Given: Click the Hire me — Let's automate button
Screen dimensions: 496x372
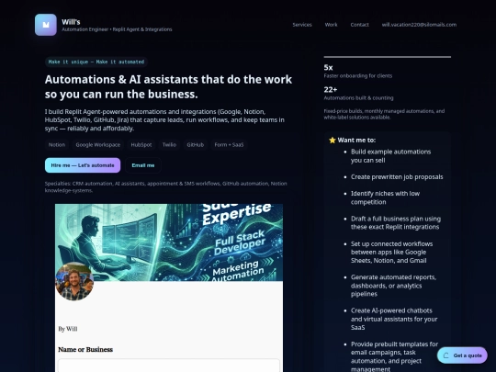Looking at the screenshot, I should click(x=83, y=165).
